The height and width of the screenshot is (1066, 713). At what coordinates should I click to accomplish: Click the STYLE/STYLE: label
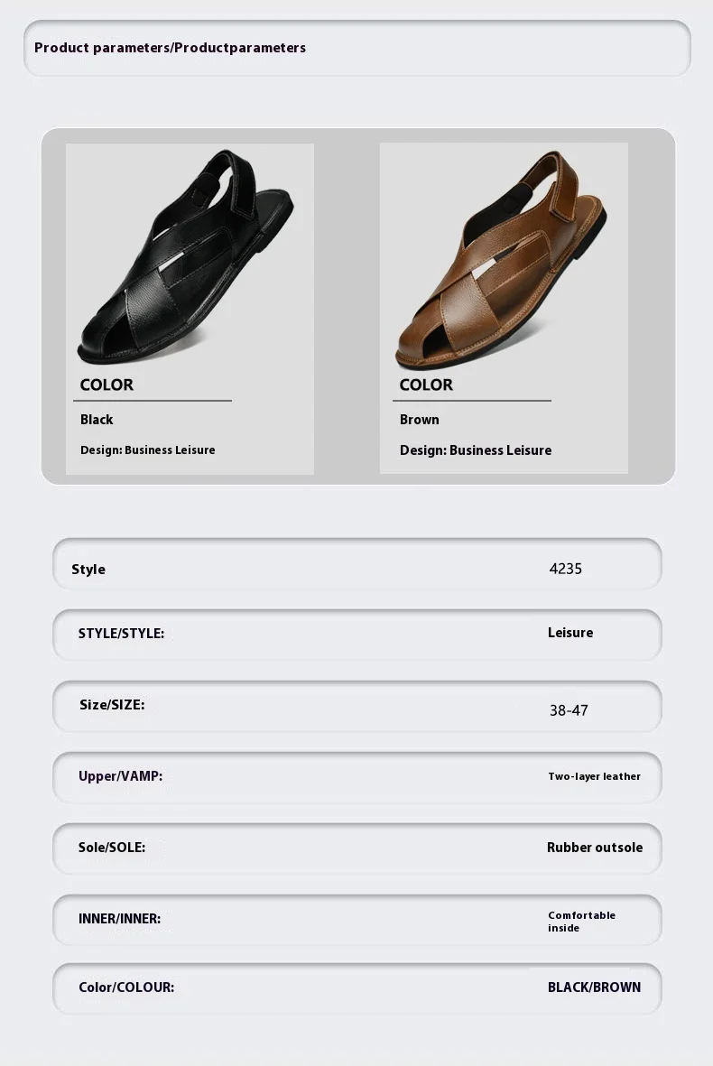[x=121, y=634]
